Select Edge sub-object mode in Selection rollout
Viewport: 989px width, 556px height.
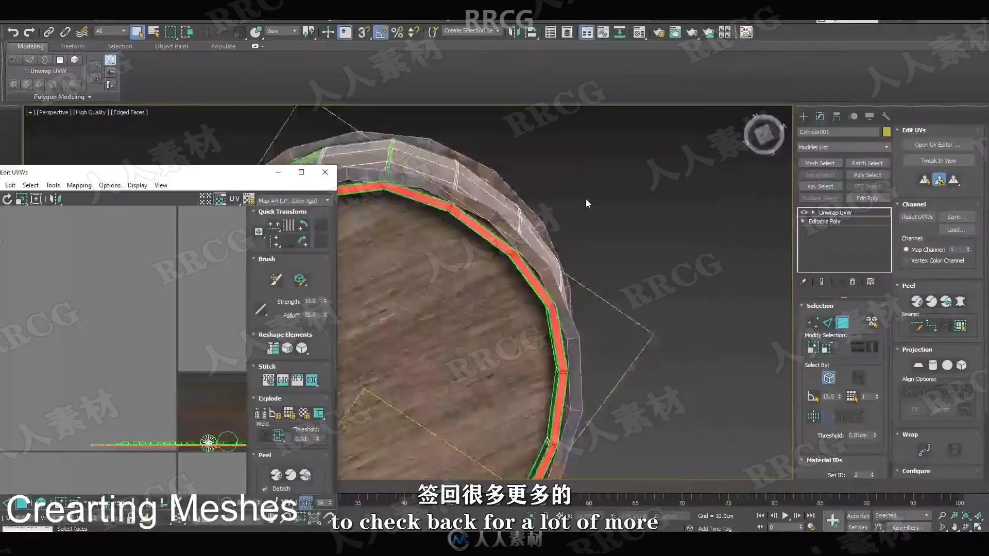pos(828,322)
